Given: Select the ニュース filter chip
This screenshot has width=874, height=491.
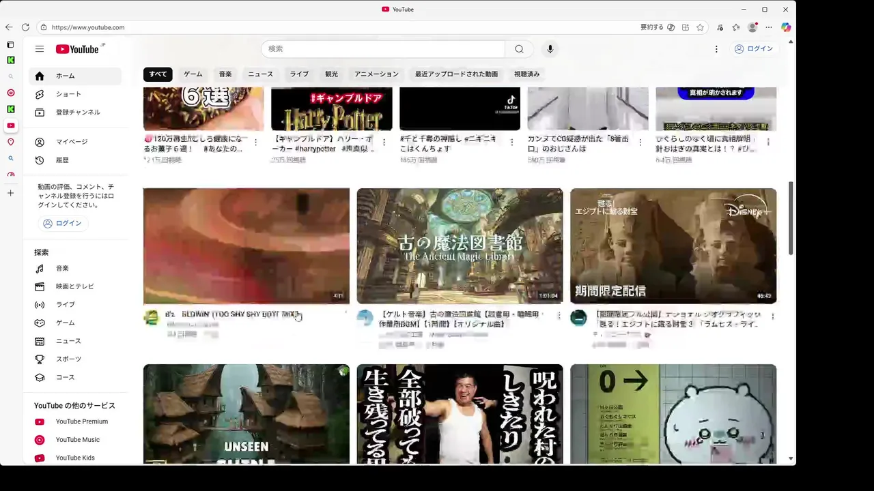Looking at the screenshot, I should [x=260, y=74].
